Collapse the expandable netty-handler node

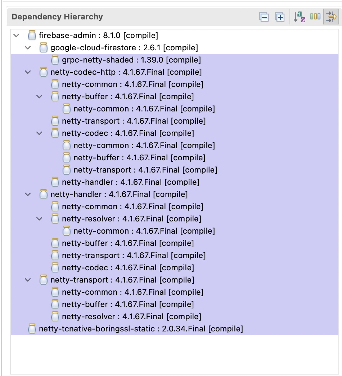click(28, 194)
